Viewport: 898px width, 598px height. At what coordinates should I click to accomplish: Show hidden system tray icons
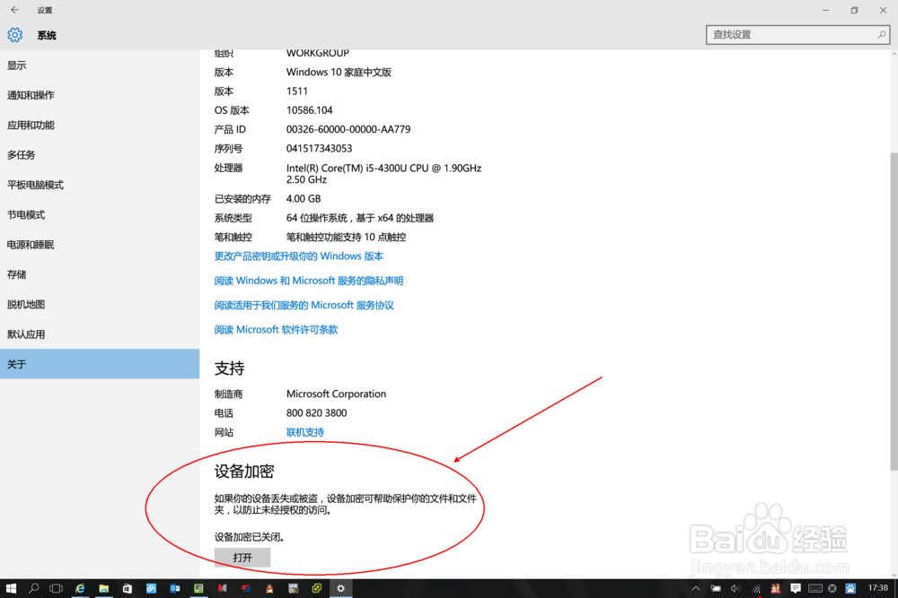pyautogui.click(x=695, y=588)
